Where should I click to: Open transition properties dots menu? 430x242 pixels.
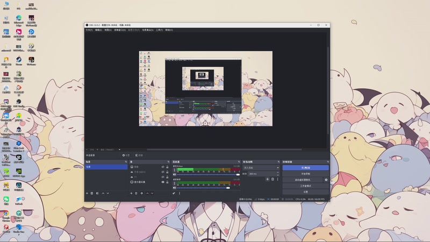tap(277, 179)
